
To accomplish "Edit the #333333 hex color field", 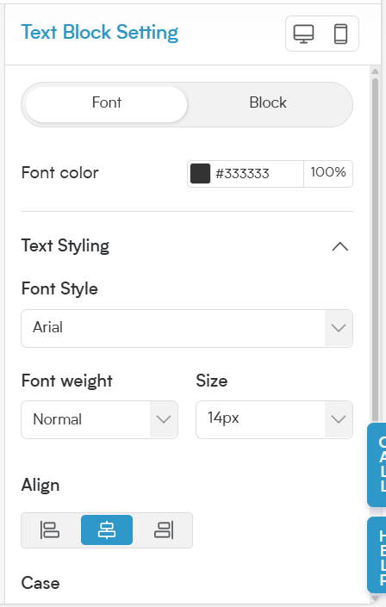I will coord(258,174).
